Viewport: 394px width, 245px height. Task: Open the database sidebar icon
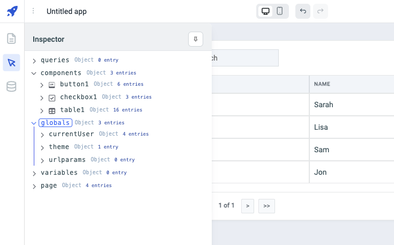coord(11,86)
